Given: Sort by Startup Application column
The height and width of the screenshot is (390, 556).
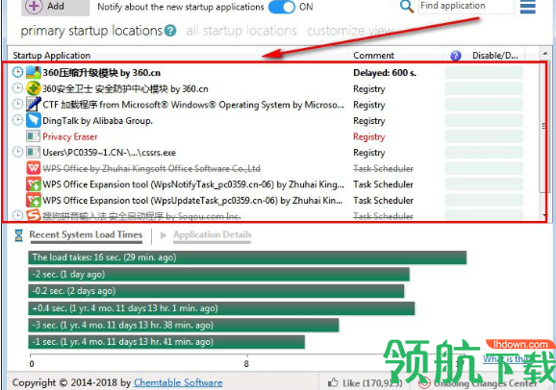Looking at the screenshot, I should coord(52,56).
